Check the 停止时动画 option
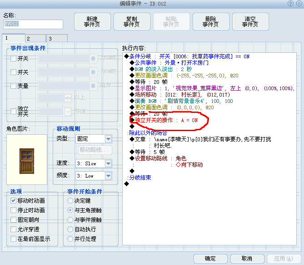304x265 pixels. [x=13, y=210]
